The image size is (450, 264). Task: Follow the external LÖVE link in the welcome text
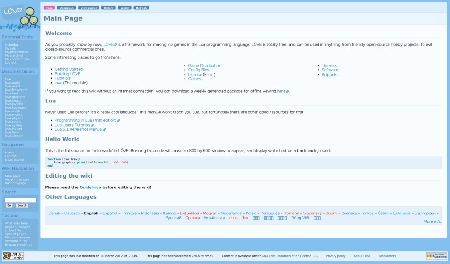point(110,45)
